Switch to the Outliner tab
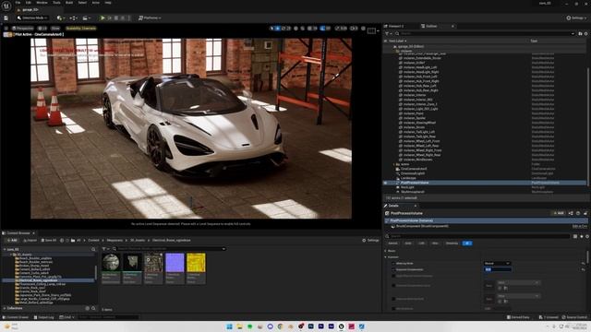 431,26
